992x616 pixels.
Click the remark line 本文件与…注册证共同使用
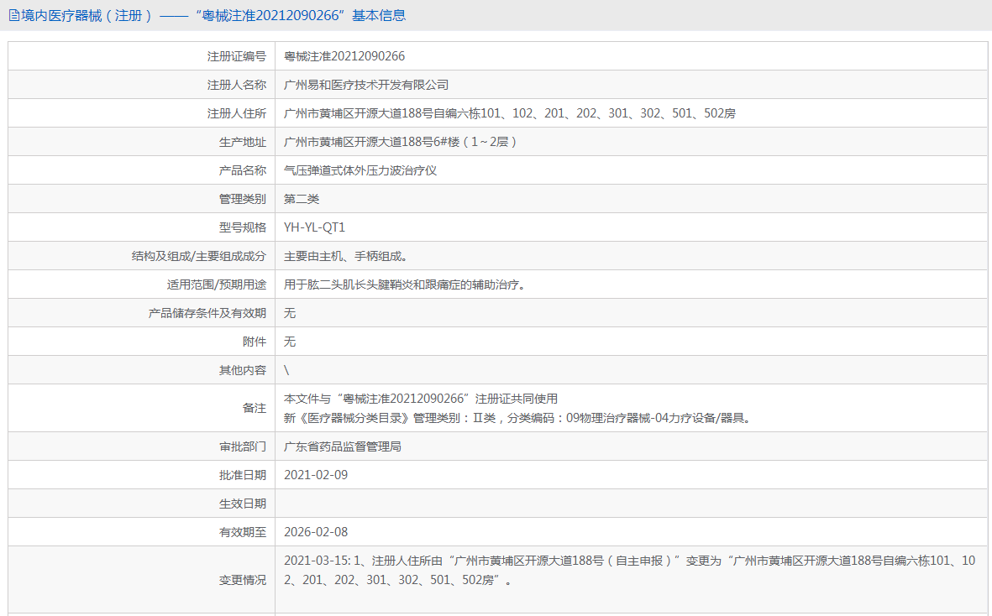coord(421,399)
